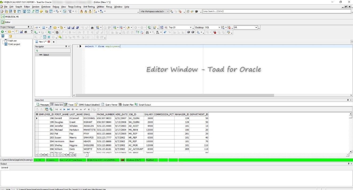Click the HR@LOCAL HR connection button

[x=10, y=16]
